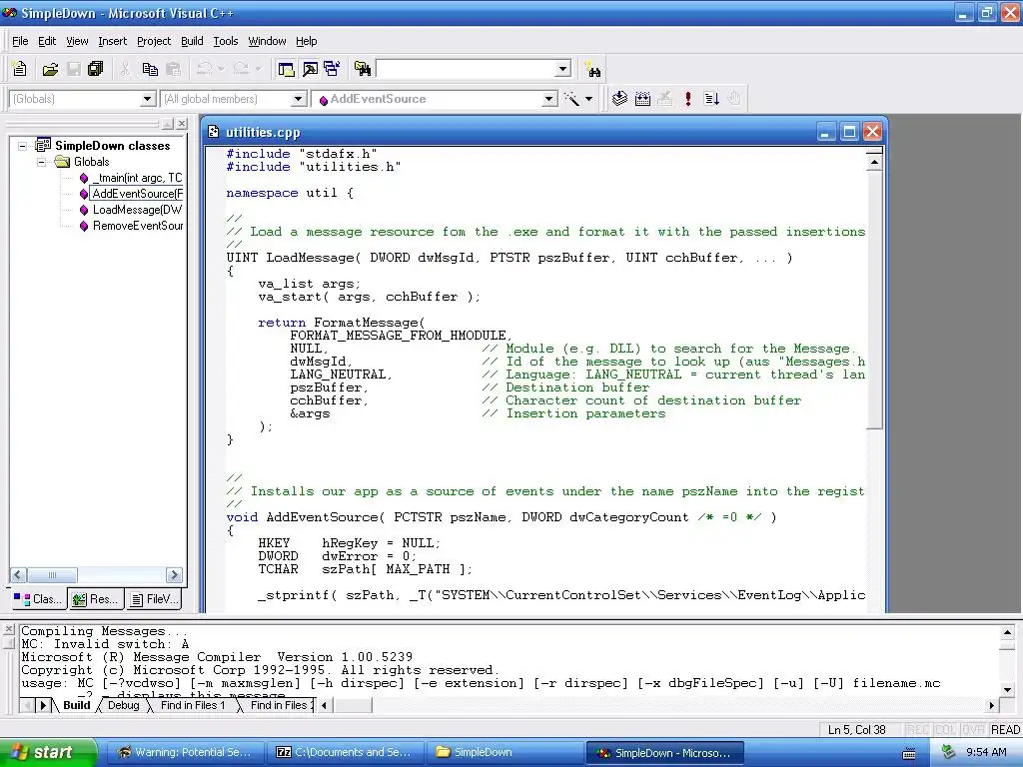1023x767 pixels.
Task: Click the Go debug icon
Action: pyautogui.click(x=711, y=99)
